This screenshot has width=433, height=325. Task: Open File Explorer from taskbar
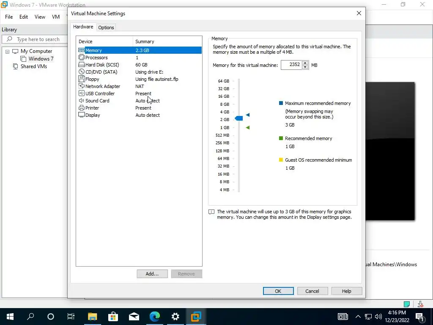(x=93, y=317)
